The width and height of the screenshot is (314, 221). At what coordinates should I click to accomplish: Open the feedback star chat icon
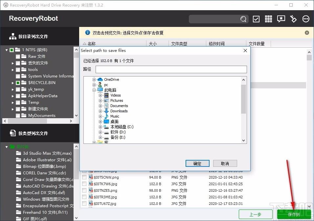pos(281,19)
